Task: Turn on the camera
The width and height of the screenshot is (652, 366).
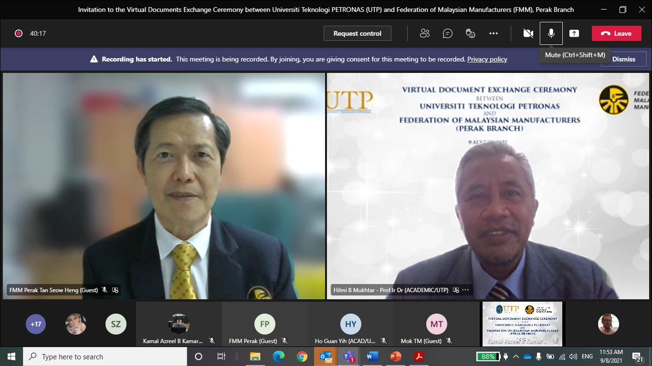Action: click(528, 33)
